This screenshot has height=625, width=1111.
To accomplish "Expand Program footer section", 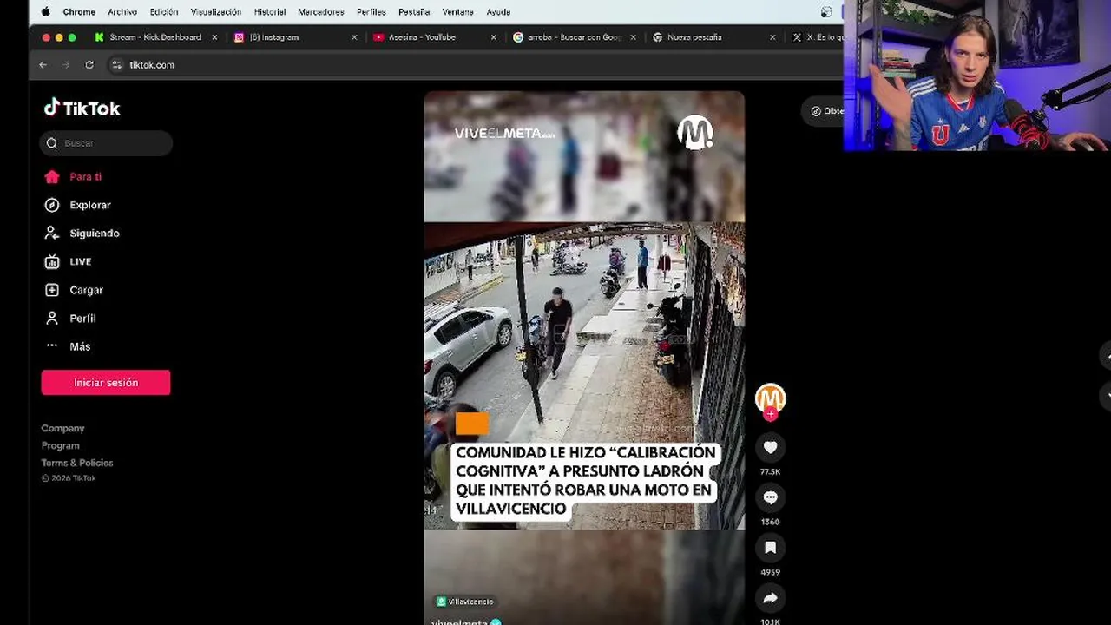I will point(60,445).
